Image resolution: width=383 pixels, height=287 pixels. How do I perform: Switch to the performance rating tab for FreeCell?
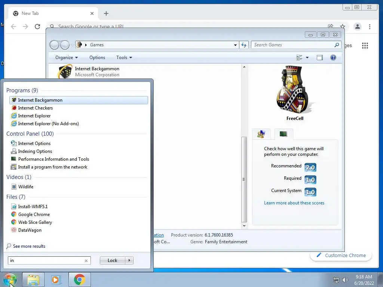pyautogui.click(x=284, y=134)
